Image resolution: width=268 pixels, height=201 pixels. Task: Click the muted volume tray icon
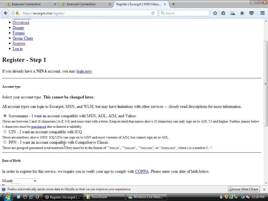pyautogui.click(x=248, y=197)
